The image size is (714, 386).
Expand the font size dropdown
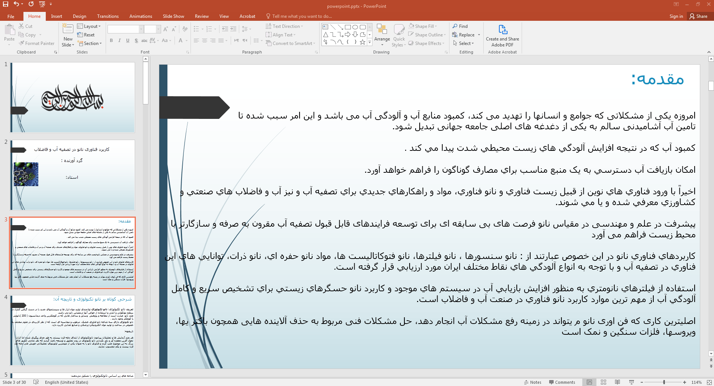[x=158, y=29]
